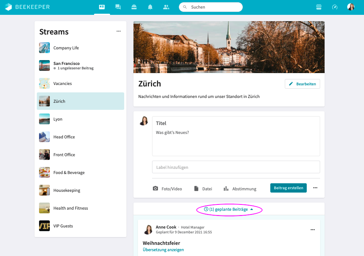
Task: Open the Company Life stream
Action: 80,48
